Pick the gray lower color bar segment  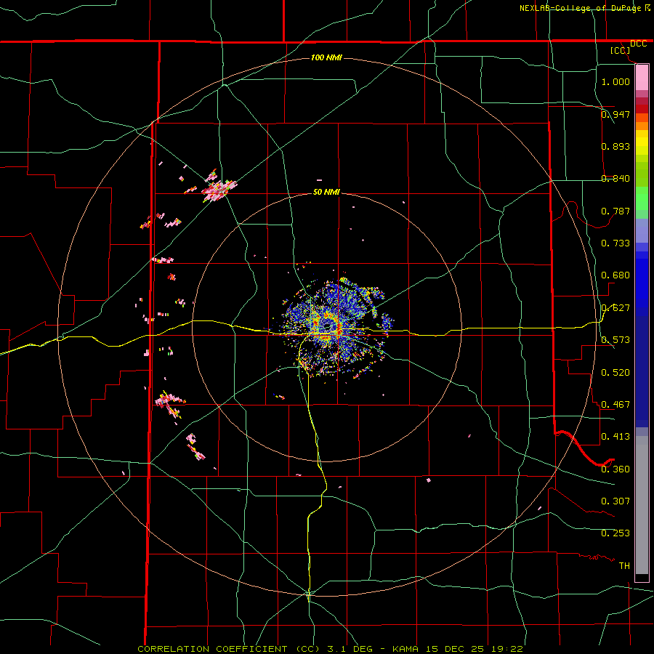(x=642, y=505)
